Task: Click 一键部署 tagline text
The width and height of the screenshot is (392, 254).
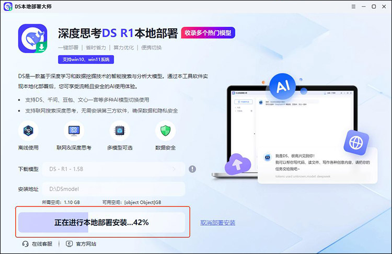Action: point(68,48)
